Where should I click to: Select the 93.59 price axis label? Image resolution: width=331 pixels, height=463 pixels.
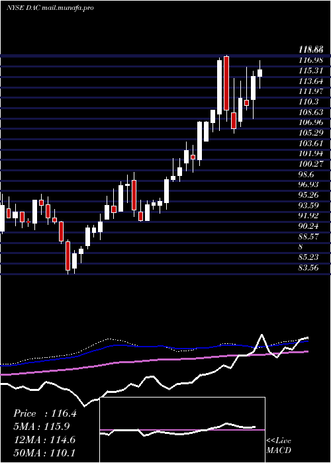[x=309, y=205]
